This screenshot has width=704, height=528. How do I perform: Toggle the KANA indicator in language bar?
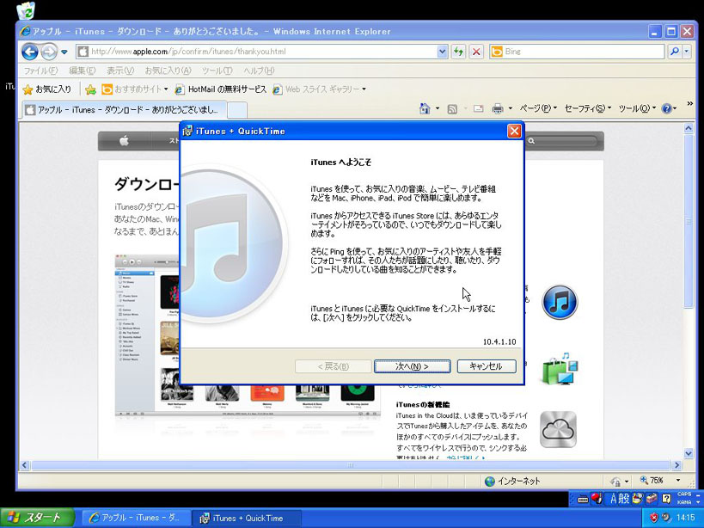pos(684,502)
